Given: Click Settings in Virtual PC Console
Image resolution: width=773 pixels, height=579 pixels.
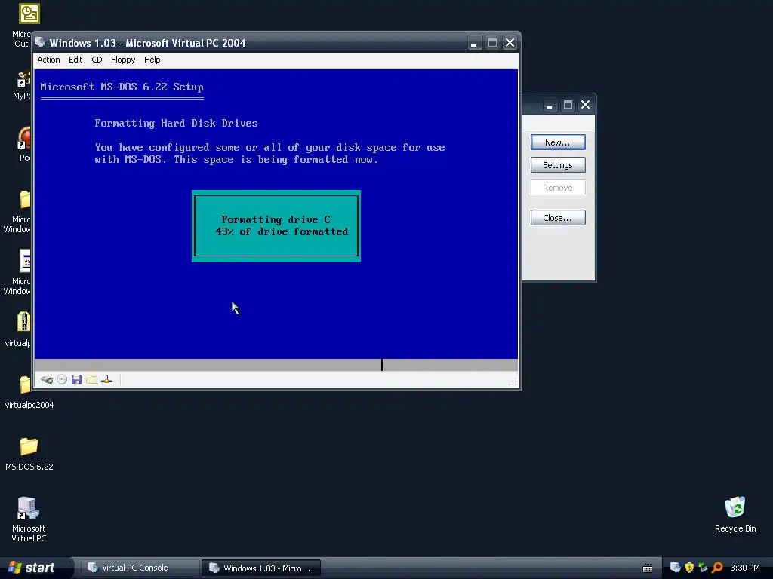Looking at the screenshot, I should (558, 165).
